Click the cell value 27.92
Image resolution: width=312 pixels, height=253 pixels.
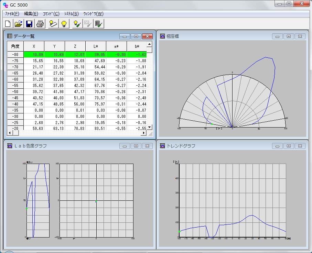click(x=54, y=73)
